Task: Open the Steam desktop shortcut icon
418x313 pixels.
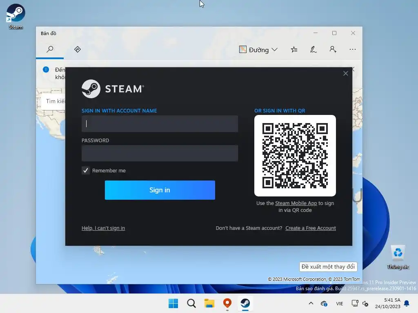Action: point(16,16)
